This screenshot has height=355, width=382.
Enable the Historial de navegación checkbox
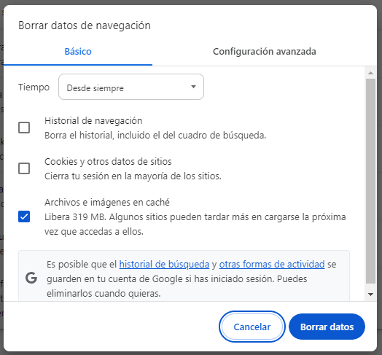pos(24,128)
